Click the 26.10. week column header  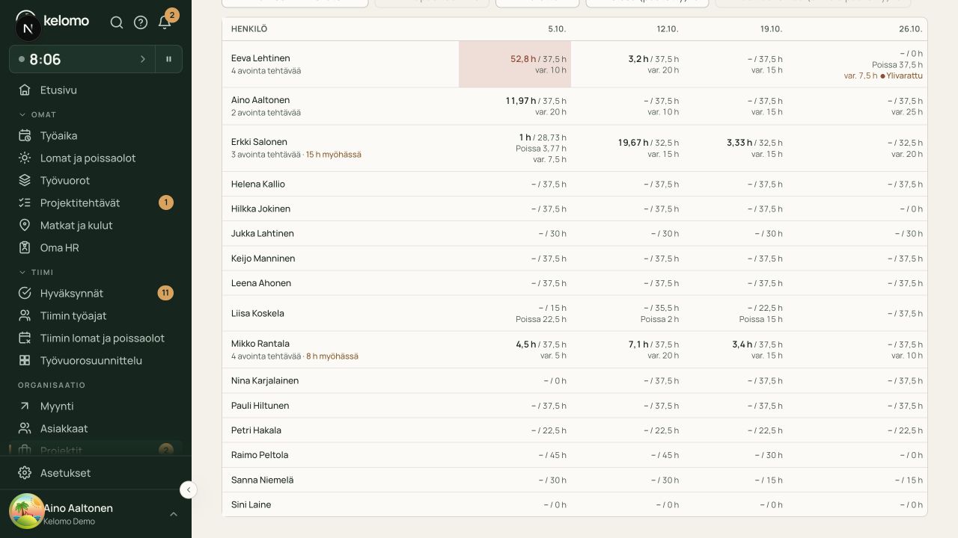click(x=911, y=29)
